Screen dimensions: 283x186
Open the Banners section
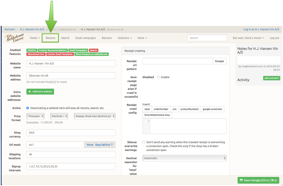pyautogui.click(x=107, y=38)
